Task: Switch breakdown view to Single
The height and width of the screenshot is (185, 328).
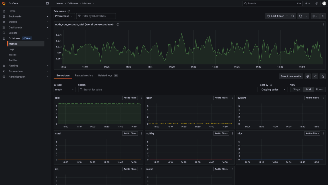Action: tap(297, 89)
